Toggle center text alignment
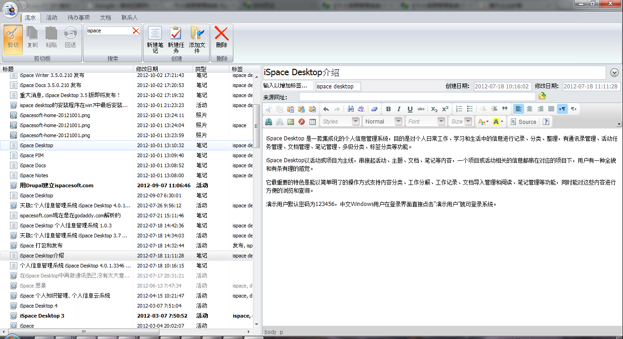623x339 pixels. click(x=530, y=109)
